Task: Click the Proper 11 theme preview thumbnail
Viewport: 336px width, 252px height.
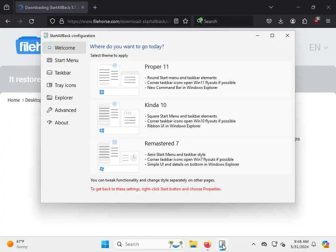Action: coord(118,79)
